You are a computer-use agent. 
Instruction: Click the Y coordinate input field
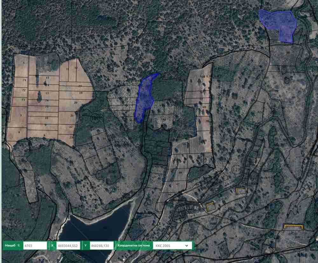click(101, 246)
